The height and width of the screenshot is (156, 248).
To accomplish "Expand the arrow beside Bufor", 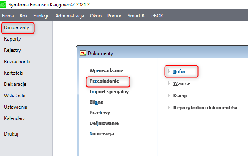I will click(x=169, y=71).
